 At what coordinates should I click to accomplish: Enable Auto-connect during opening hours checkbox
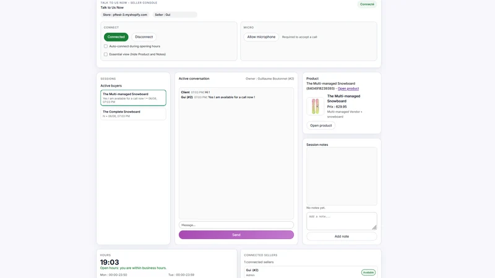point(106,46)
